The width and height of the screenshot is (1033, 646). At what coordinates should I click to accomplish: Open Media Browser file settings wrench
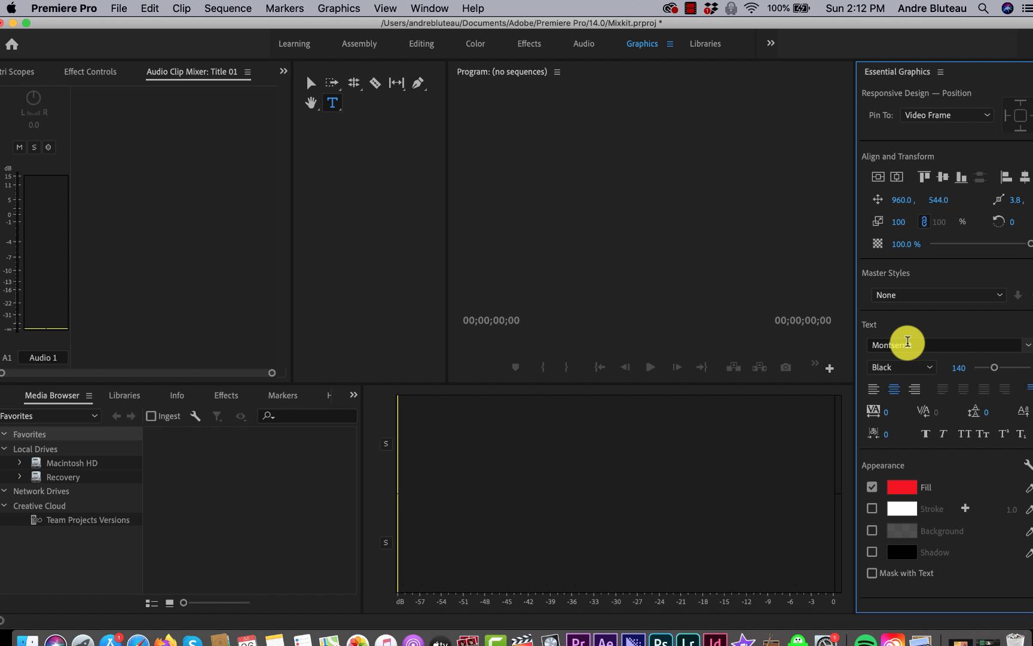click(195, 416)
